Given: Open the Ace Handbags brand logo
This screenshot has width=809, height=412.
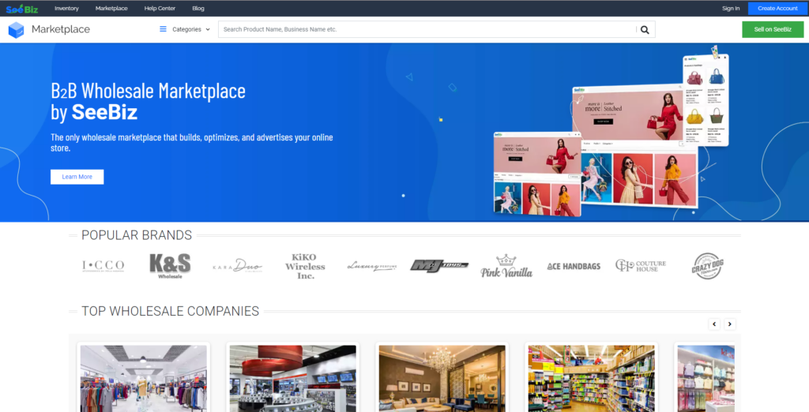Looking at the screenshot, I should [574, 266].
